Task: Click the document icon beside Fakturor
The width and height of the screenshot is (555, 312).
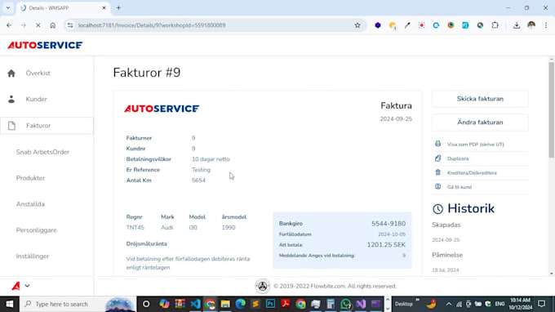Action: [11, 125]
